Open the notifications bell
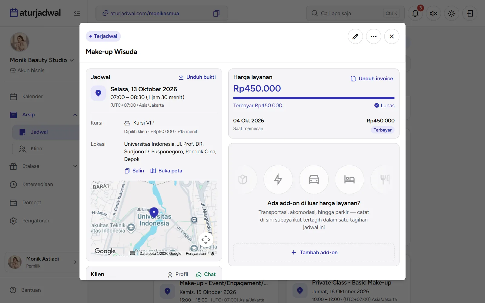 (415, 13)
